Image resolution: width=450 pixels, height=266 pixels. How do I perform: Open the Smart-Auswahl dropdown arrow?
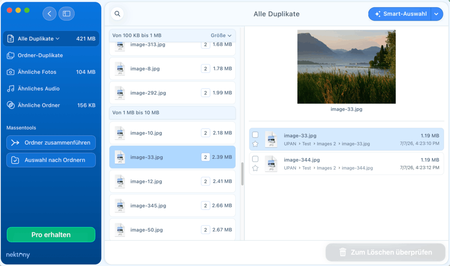[x=436, y=14]
